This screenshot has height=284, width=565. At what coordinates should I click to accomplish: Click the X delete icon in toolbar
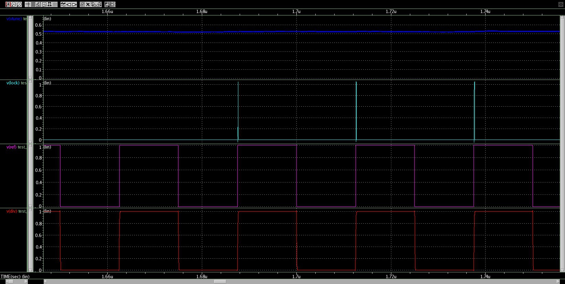coord(88,4)
